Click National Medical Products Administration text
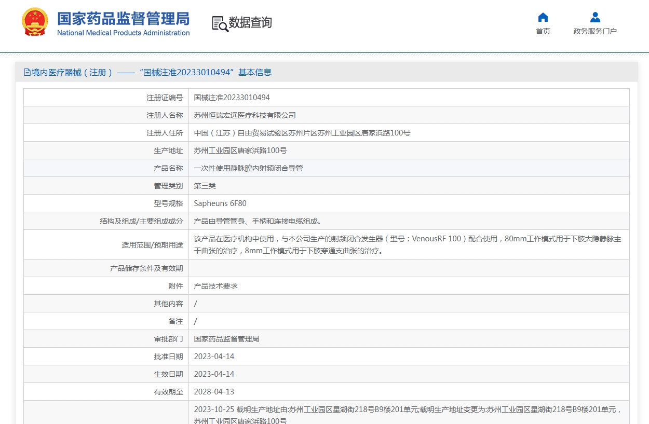The height and width of the screenshot is (424, 649). (x=123, y=33)
